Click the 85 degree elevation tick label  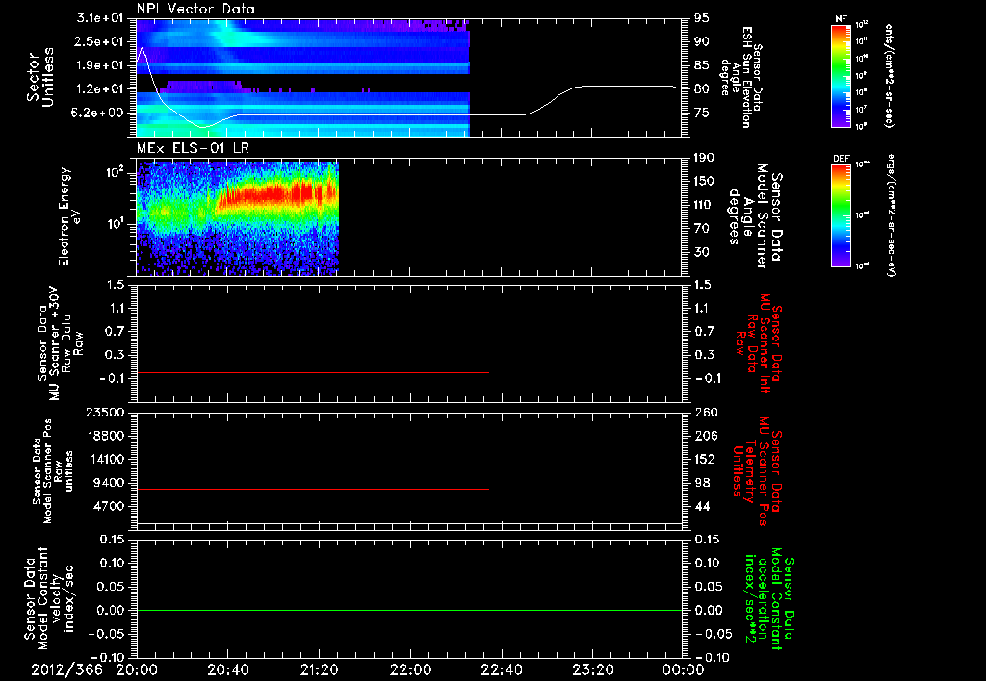[702, 65]
